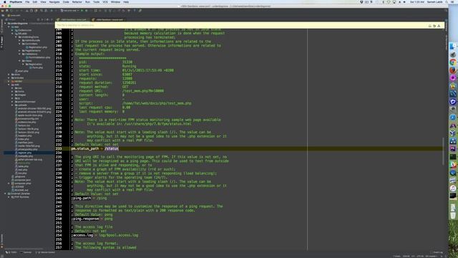Expand the composer.phar node arrow
This screenshot has width=458, height=258.
(x=9, y=183)
